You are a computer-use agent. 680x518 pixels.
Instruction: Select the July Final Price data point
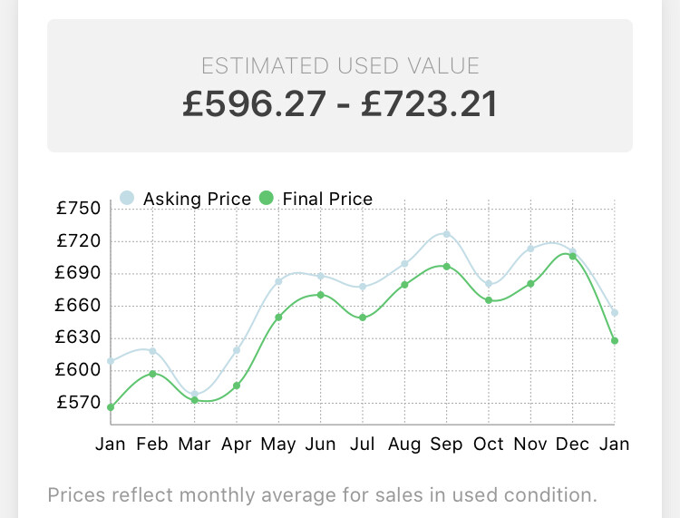click(363, 318)
